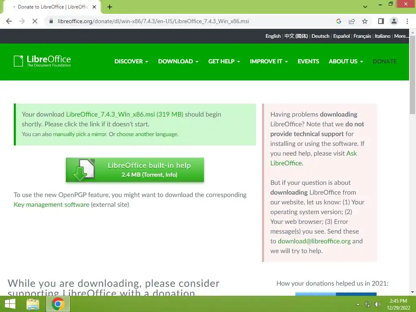Viewport: 416px width, 312px height.
Task: Open File Explorer from the taskbar
Action: click(33, 304)
